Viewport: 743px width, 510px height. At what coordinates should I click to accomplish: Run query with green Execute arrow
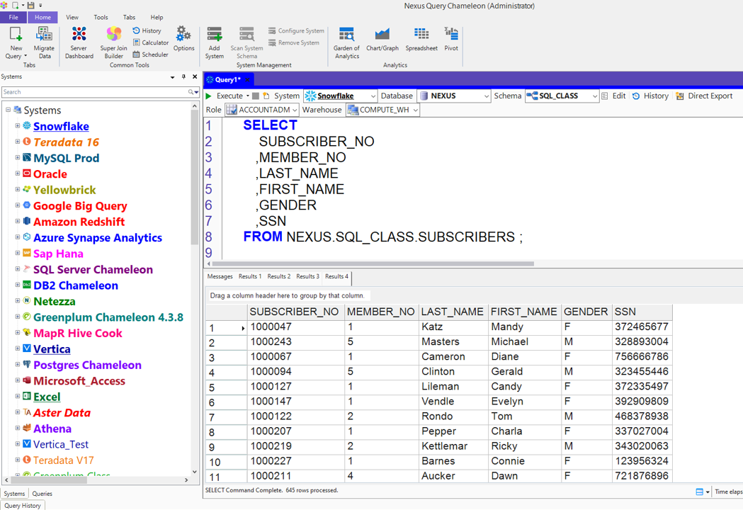(x=209, y=96)
